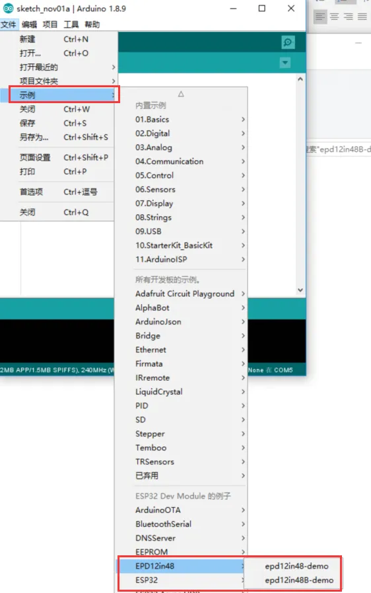Viewport: 371px width, 593px height.
Task: Open 首选项 preferences
Action: pos(57,192)
